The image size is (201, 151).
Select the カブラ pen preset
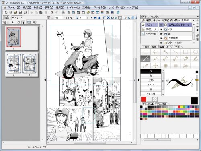click(x=151, y=81)
